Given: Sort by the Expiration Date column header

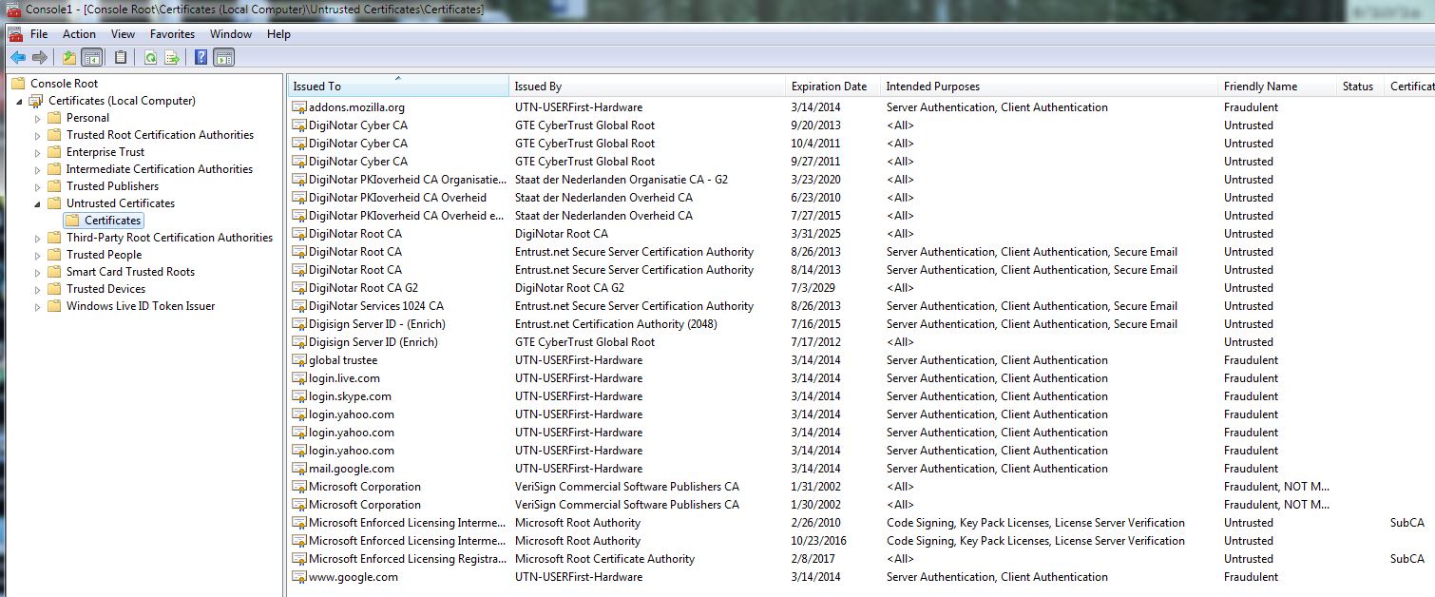Looking at the screenshot, I should click(833, 87).
